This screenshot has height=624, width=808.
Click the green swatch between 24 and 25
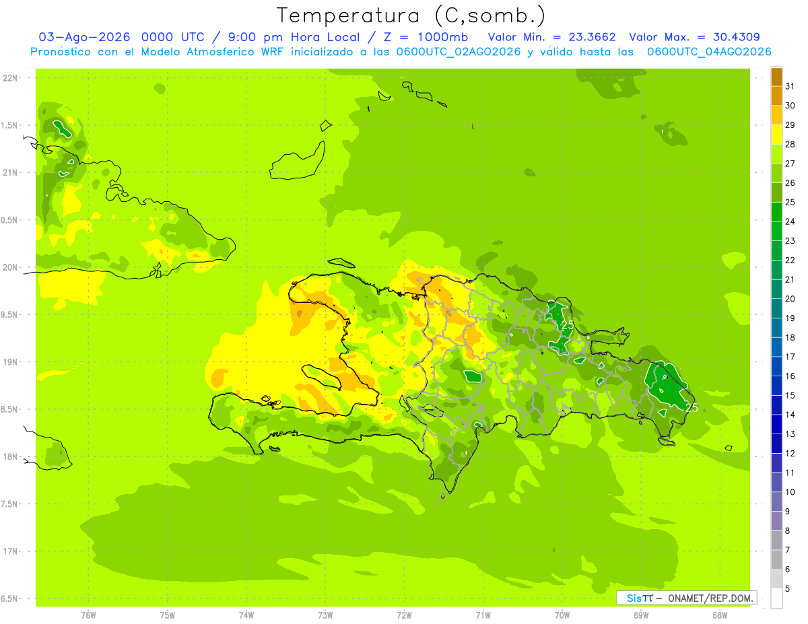[776, 212]
